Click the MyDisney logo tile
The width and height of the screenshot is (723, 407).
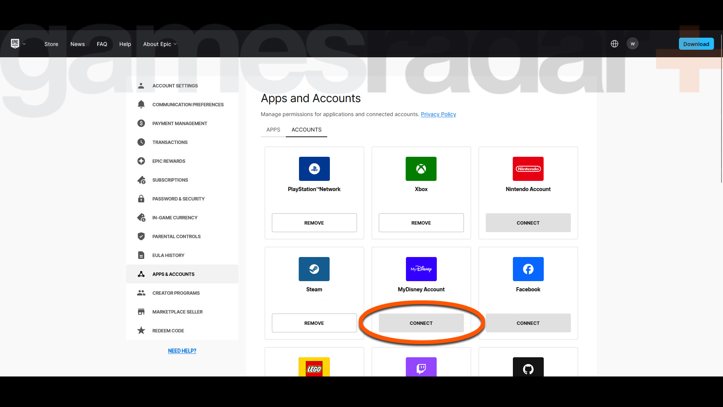pos(421,269)
